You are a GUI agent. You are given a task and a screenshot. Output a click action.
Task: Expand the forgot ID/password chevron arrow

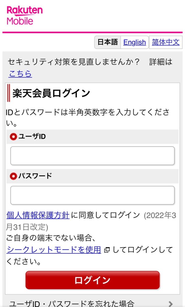[171, 303]
